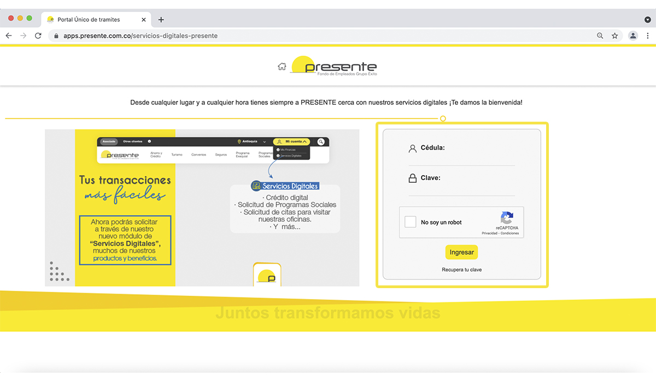Image resolution: width=656 pixels, height=382 pixels.
Task: Click the Servicios Digitales promotional banner image
Action: coord(202,207)
